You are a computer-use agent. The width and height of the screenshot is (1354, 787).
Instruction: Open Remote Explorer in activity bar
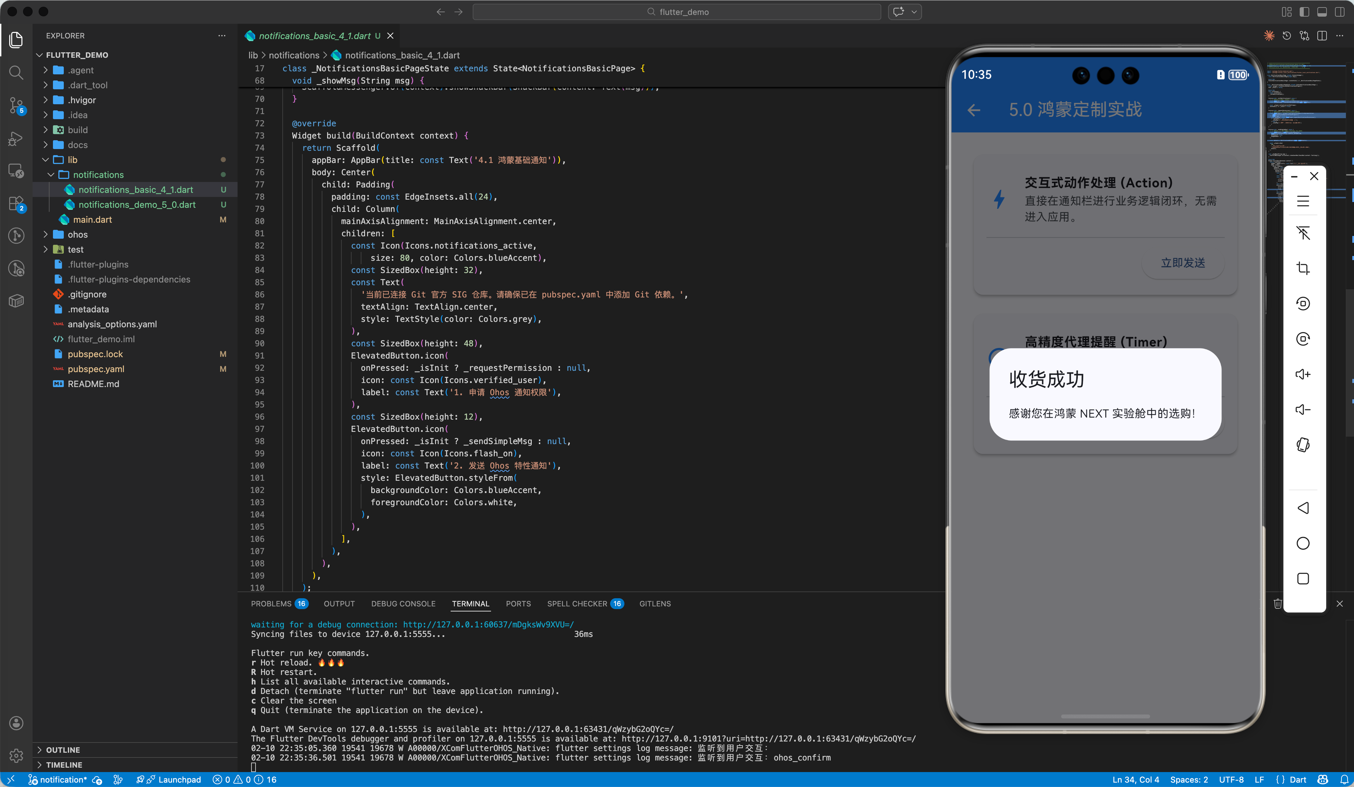(16, 171)
